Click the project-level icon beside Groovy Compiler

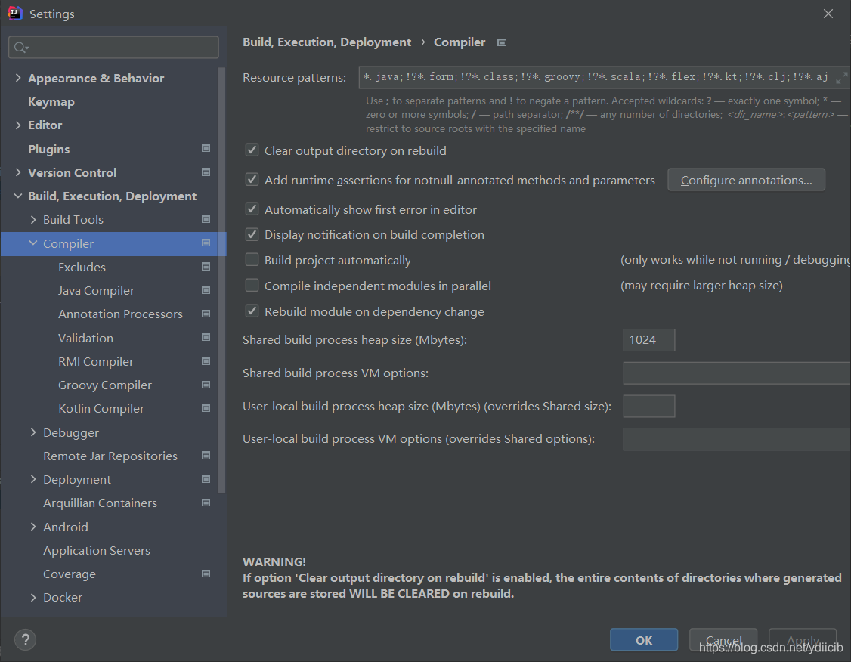206,385
